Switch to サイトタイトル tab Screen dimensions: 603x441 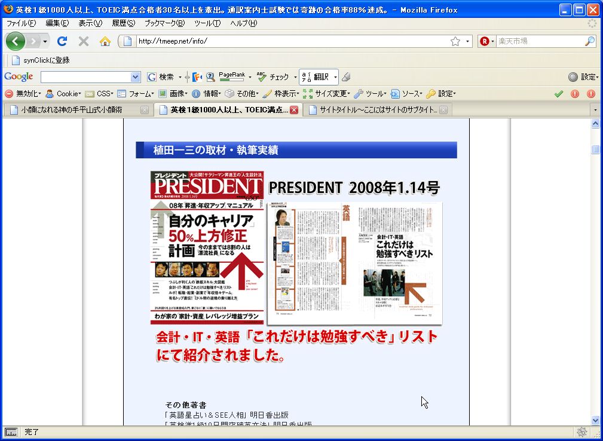378,110
